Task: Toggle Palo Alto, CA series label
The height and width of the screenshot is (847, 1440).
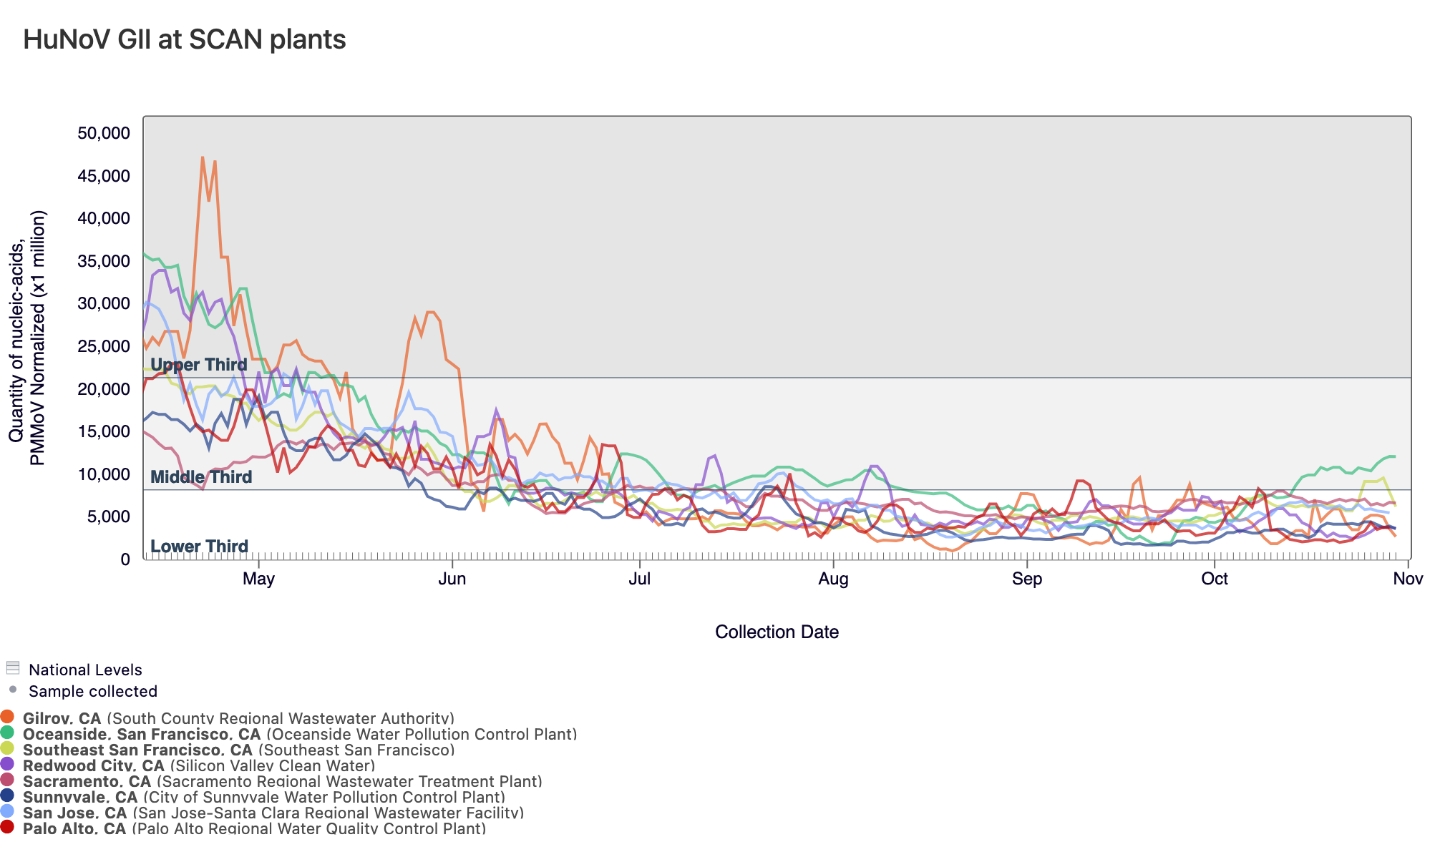Action: click(x=74, y=828)
